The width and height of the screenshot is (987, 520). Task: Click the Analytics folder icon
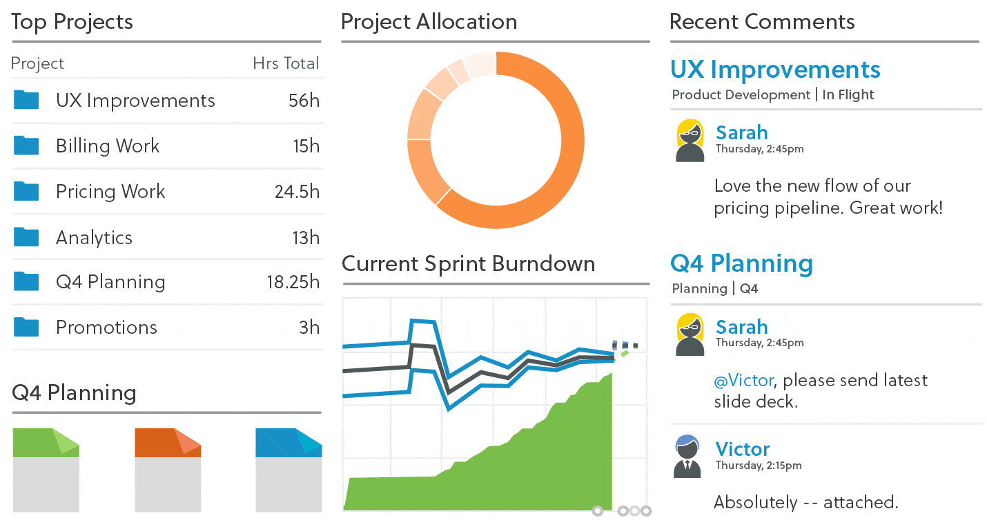pos(26,237)
